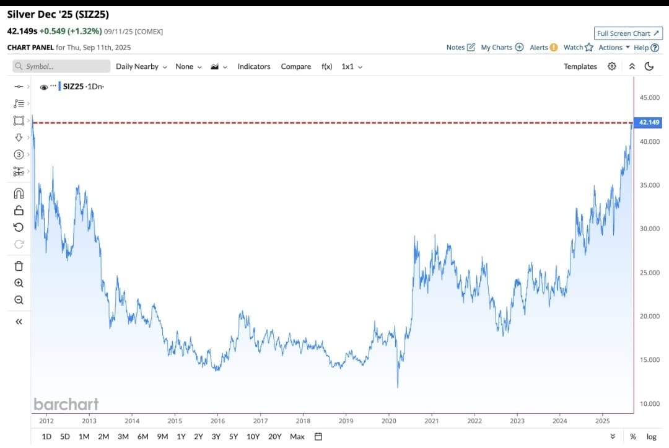Image resolution: width=669 pixels, height=448 pixels.
Task: Open the Indicators menu
Action: (x=254, y=66)
